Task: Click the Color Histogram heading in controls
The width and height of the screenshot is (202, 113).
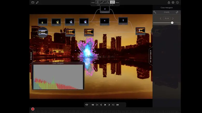Action: pyautogui.click(x=167, y=8)
